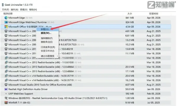Viewport: 177px width, 106px height.
Task: Click Visual Studio 2010 Tools row icon
Action: [x=6, y=85]
